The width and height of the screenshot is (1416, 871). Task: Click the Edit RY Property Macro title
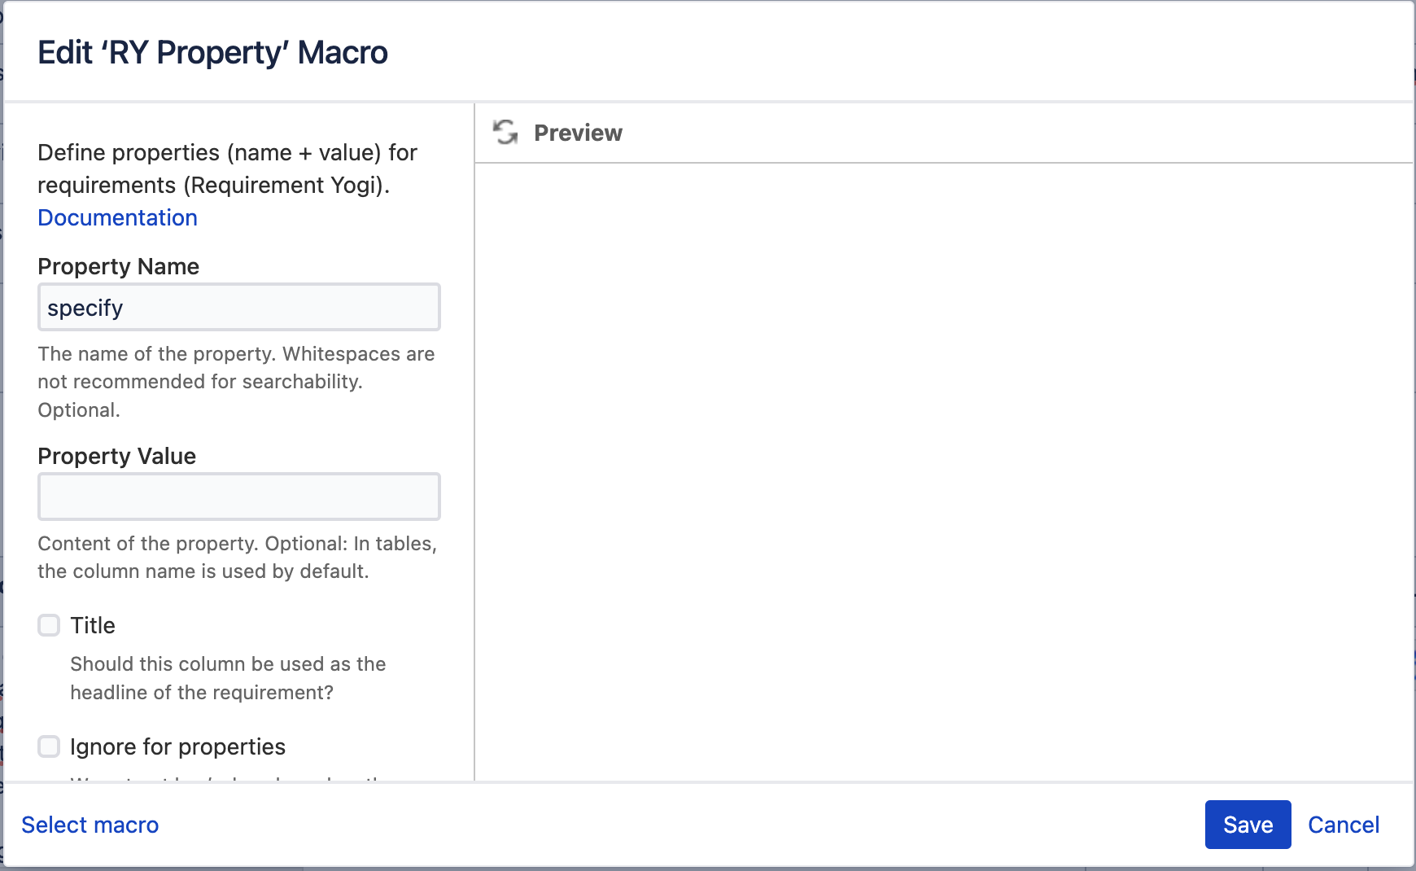pos(213,52)
